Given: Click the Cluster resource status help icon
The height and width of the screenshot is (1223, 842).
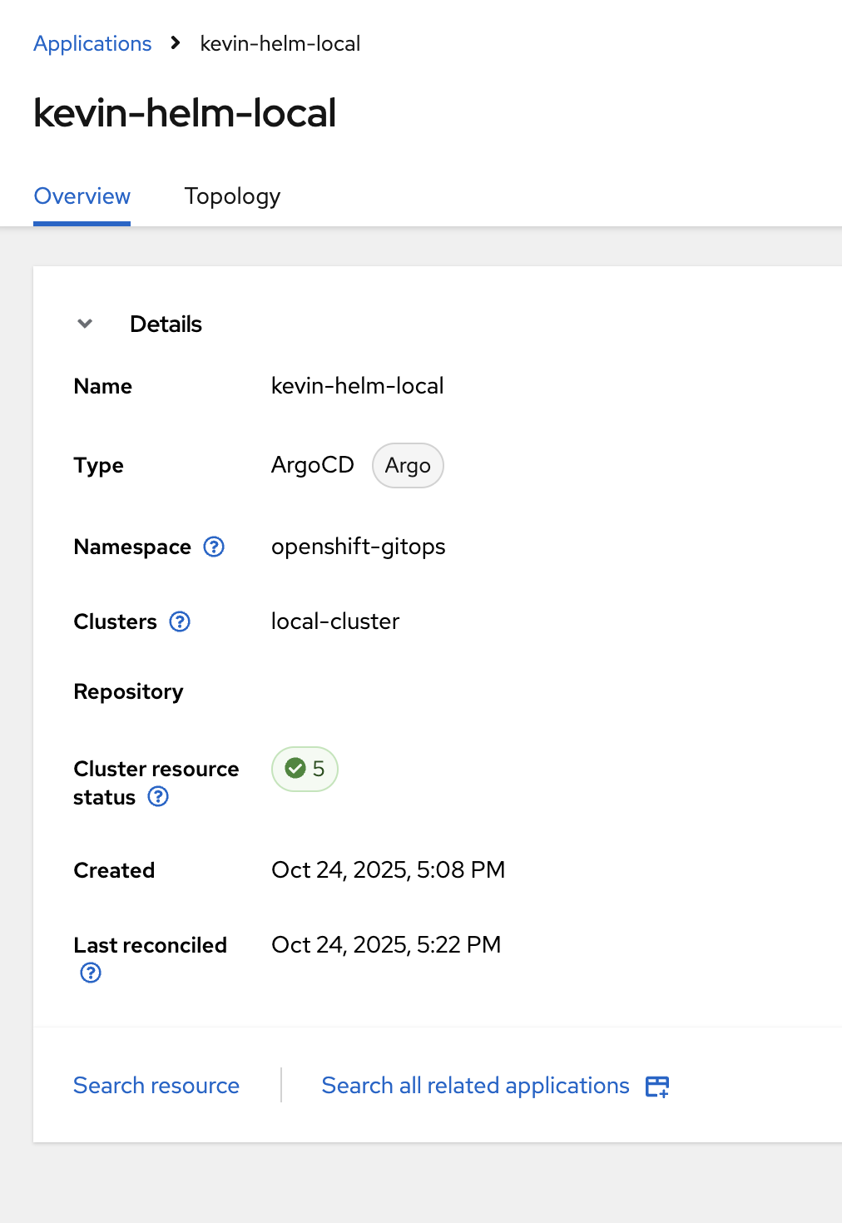Looking at the screenshot, I should click(x=158, y=797).
